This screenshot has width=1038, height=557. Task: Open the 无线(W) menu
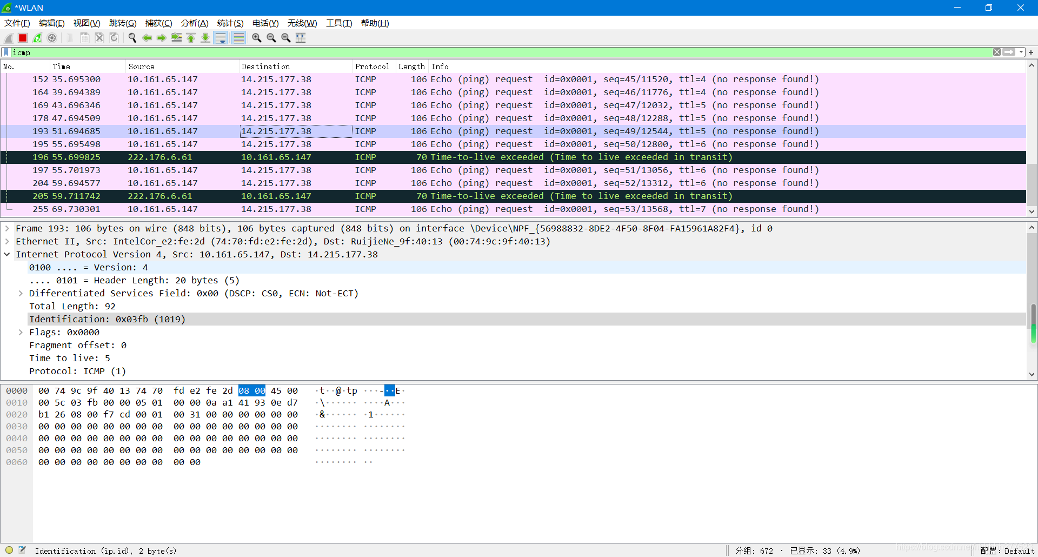coord(302,23)
